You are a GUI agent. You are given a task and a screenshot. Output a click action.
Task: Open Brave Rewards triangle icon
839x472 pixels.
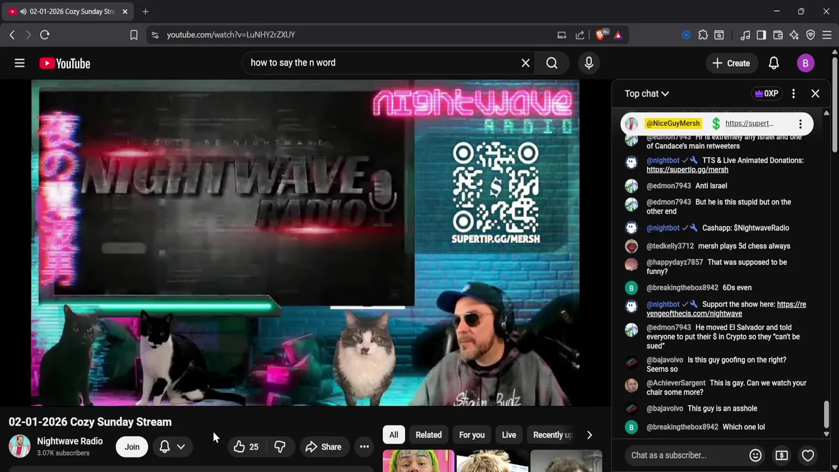click(617, 35)
